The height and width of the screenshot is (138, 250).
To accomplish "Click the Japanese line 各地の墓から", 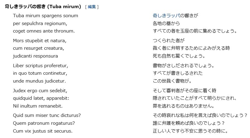I will (166, 23).
